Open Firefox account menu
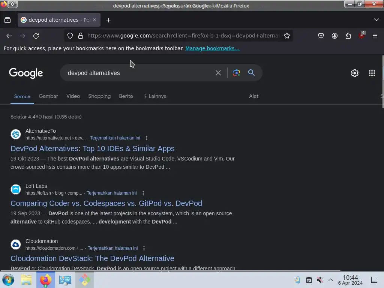The image size is (384, 288). 334,36
